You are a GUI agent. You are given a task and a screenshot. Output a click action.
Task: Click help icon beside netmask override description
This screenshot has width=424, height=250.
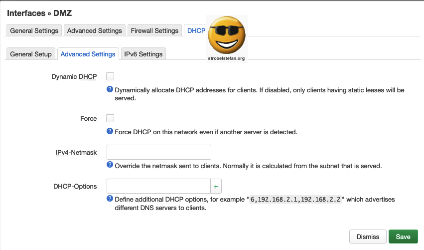click(x=110, y=165)
